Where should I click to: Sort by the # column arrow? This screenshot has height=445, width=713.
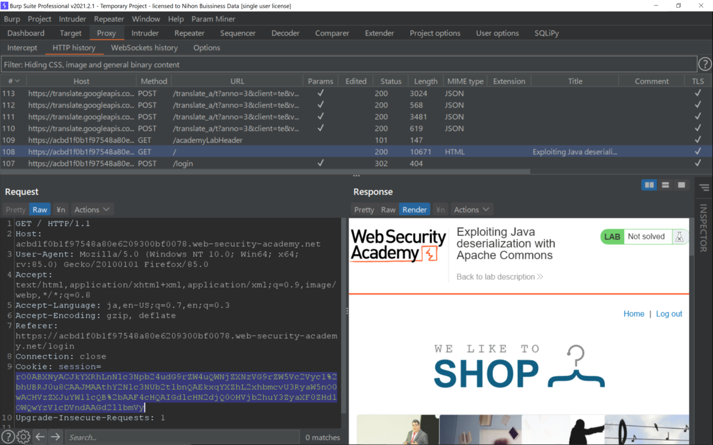pos(17,81)
